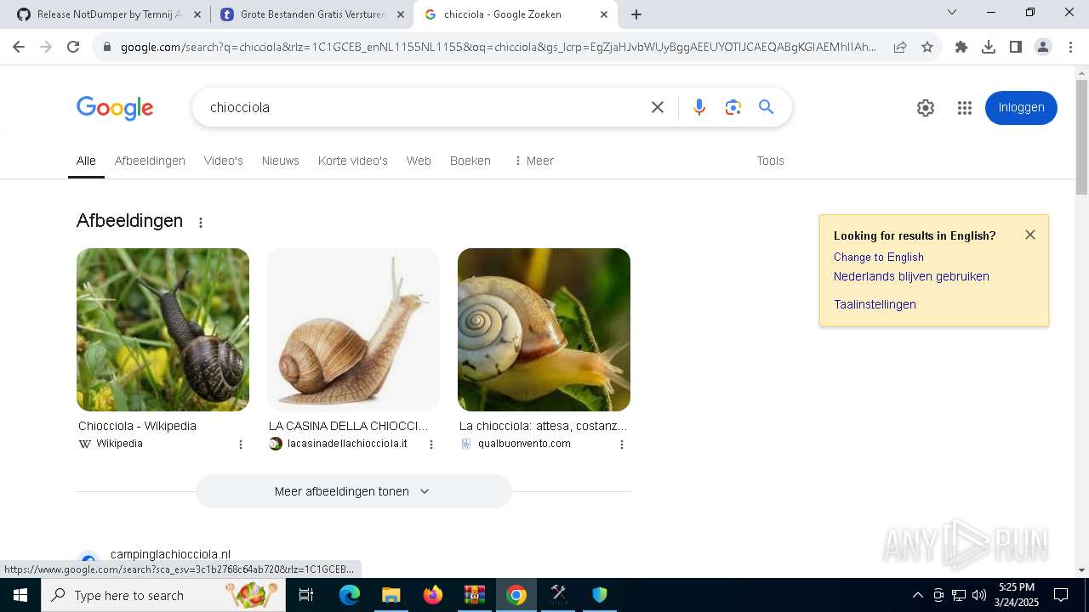Expand Meer afbeeldingen tonen
The width and height of the screenshot is (1089, 612).
(x=354, y=491)
